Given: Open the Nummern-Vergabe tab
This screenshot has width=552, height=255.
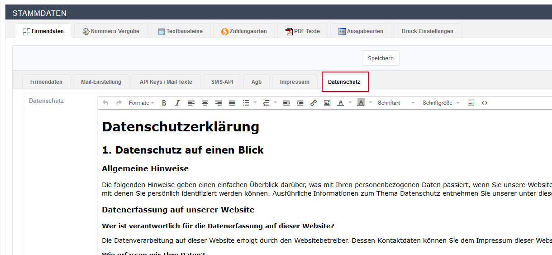Looking at the screenshot, I should click(x=110, y=31).
